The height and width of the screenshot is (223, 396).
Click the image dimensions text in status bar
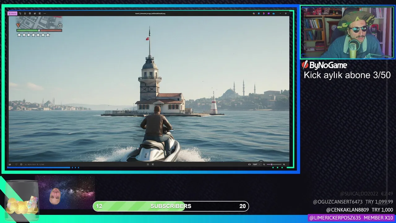pyautogui.click(x=31, y=164)
